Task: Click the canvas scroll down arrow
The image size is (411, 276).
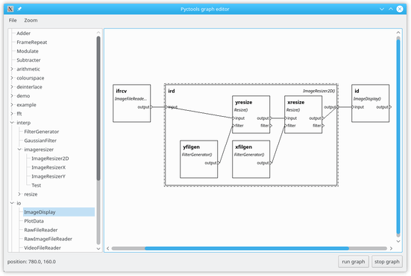Action: pyautogui.click(x=398, y=241)
